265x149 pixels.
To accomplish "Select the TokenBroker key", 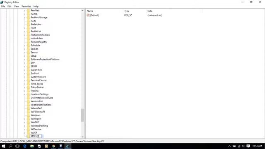I will [37, 87].
